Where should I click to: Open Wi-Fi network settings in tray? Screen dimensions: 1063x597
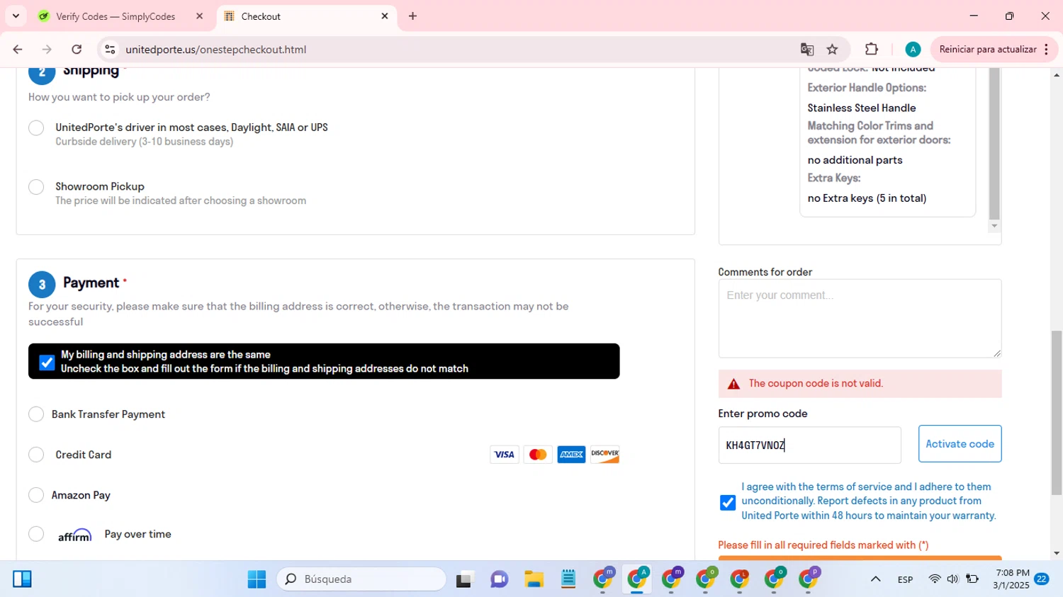935,579
